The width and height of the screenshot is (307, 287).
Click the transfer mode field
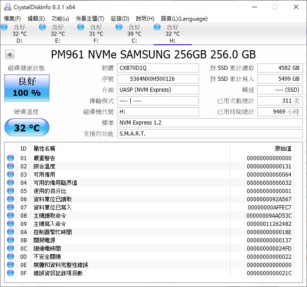158,101
